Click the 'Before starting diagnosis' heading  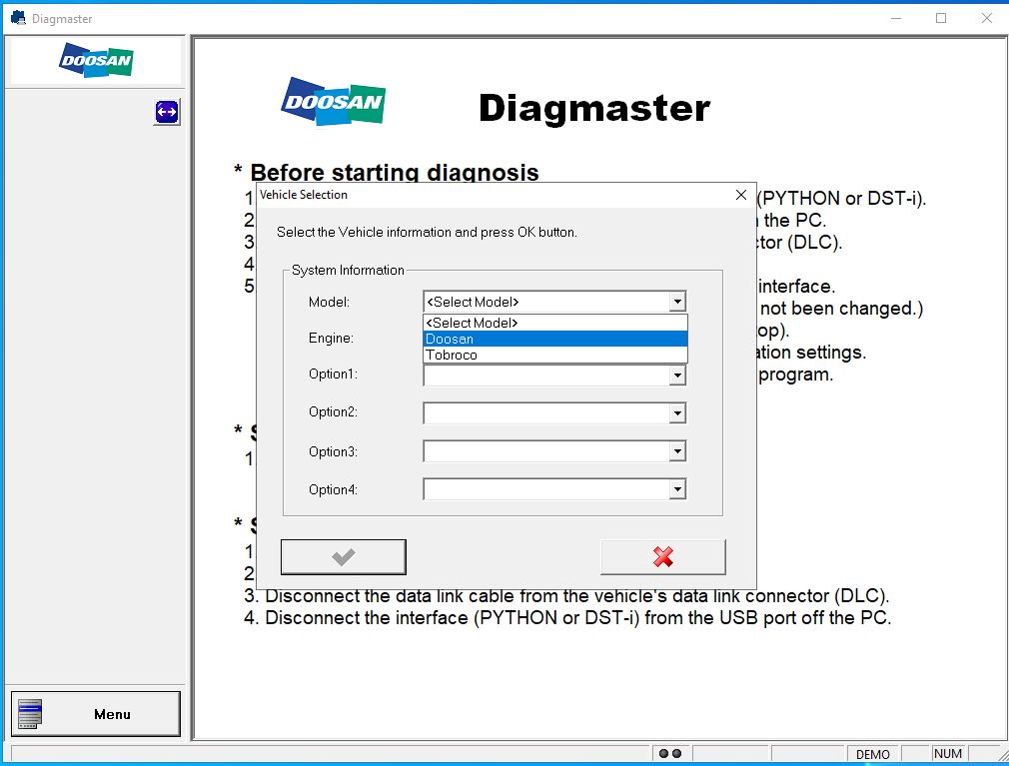394,172
